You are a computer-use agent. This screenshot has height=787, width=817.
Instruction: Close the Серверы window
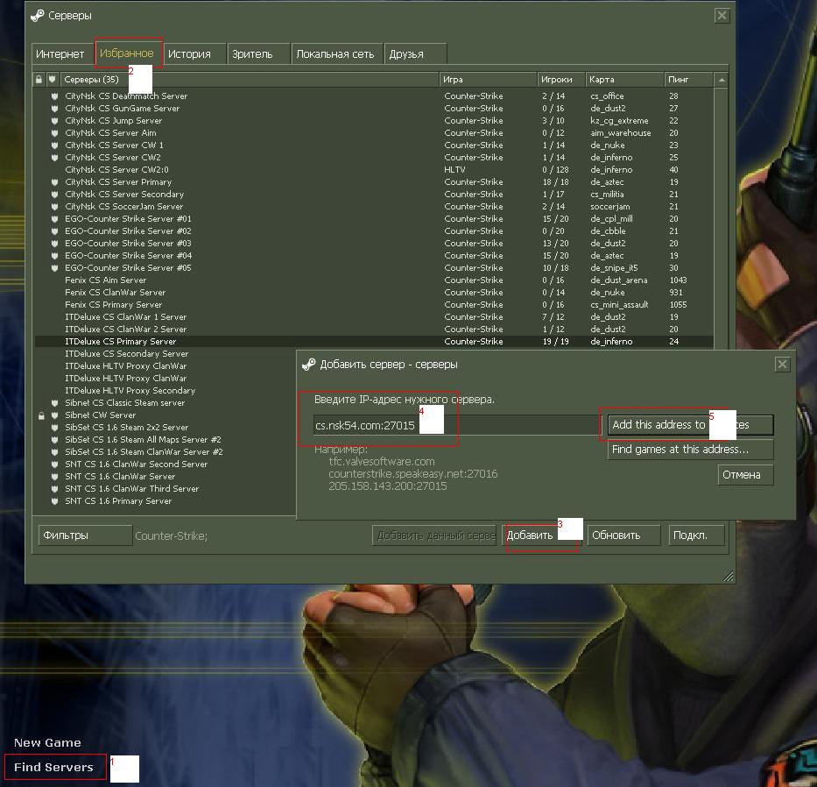point(722,16)
